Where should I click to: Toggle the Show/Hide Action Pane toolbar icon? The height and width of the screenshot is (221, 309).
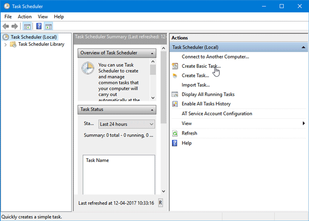48,26
